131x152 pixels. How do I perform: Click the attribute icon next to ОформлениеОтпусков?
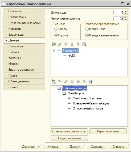(x=69, y=108)
